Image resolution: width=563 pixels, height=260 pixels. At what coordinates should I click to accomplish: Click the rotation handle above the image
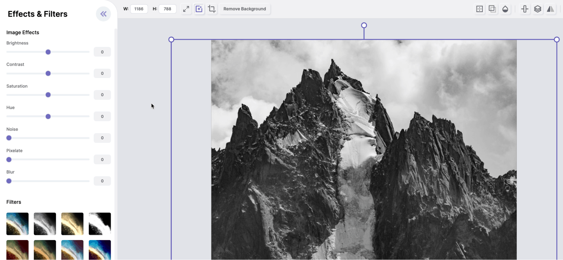pyautogui.click(x=364, y=25)
